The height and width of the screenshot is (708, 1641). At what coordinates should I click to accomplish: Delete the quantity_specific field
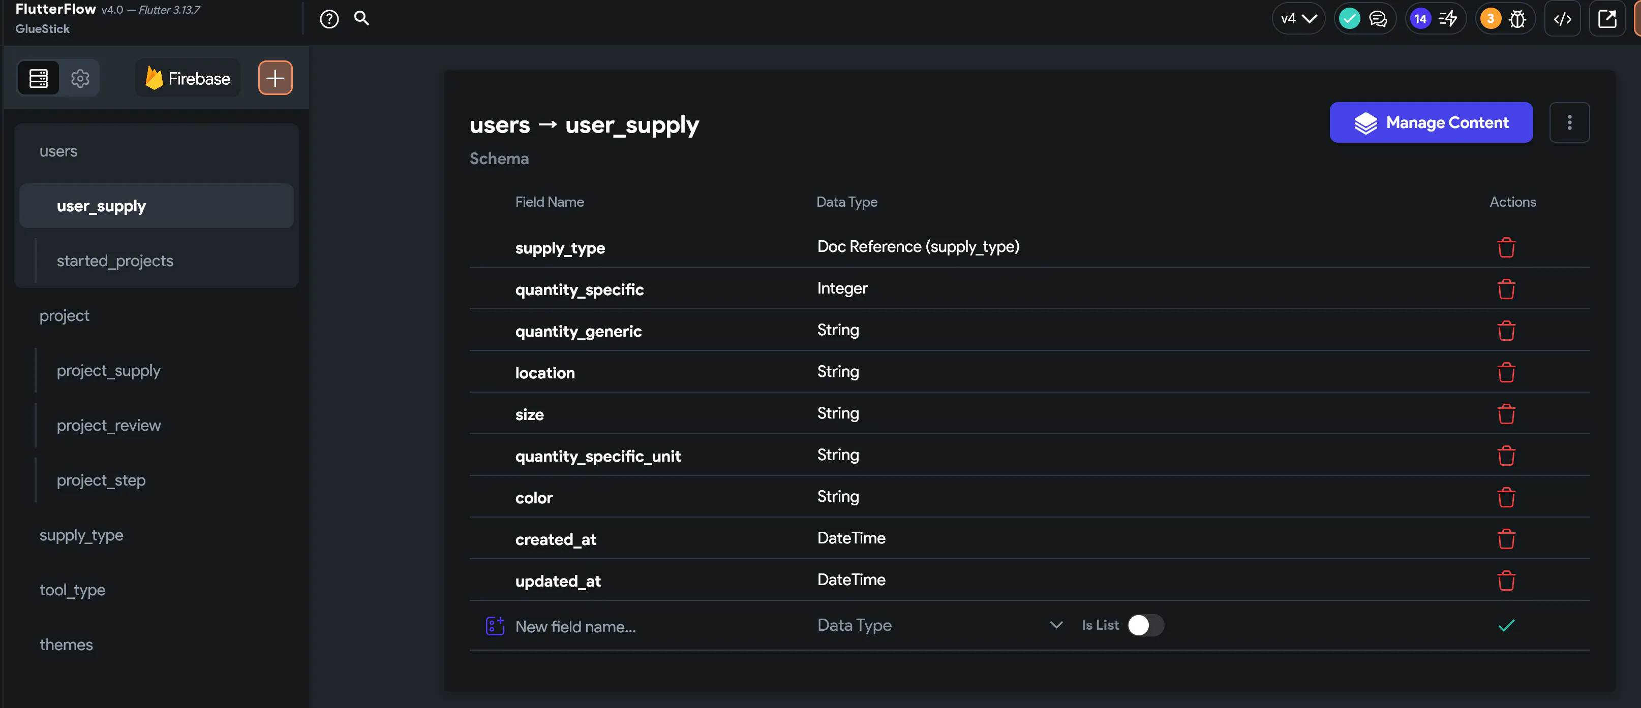(x=1506, y=289)
